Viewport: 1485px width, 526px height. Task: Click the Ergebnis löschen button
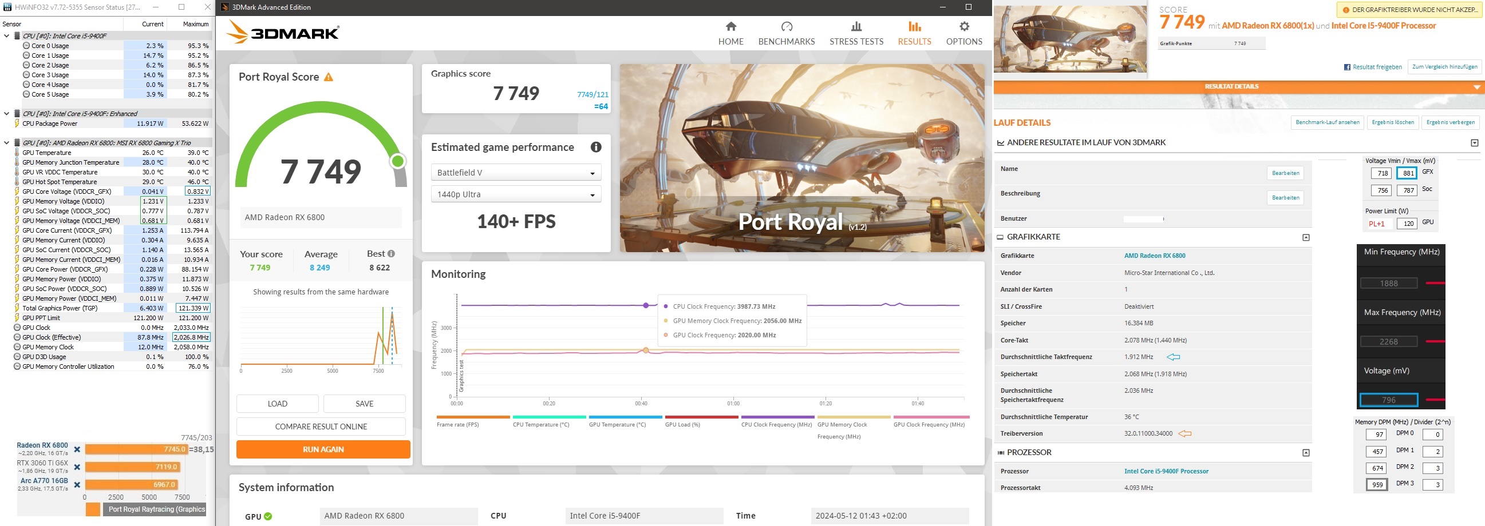pyautogui.click(x=1393, y=122)
